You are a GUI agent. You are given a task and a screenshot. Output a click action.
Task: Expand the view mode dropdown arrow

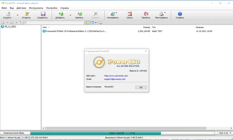(96, 23)
